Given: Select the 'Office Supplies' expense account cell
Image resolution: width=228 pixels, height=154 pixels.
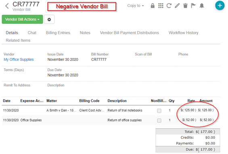Looking at the screenshot, I should 31,120.
